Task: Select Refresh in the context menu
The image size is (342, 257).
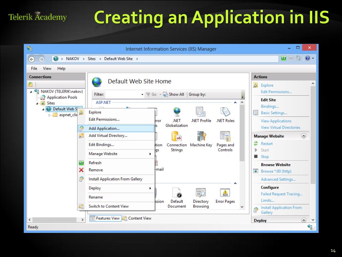Action: click(x=116, y=163)
